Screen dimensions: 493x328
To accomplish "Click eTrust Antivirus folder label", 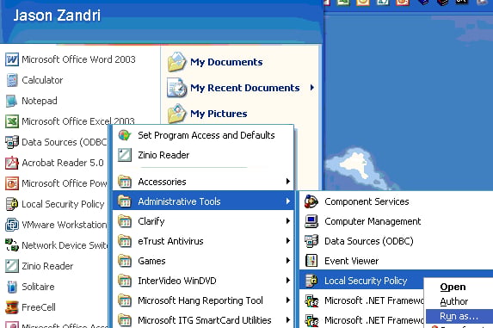I will point(170,241).
